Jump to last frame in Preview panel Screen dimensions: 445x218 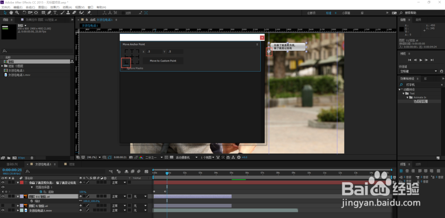432,60
